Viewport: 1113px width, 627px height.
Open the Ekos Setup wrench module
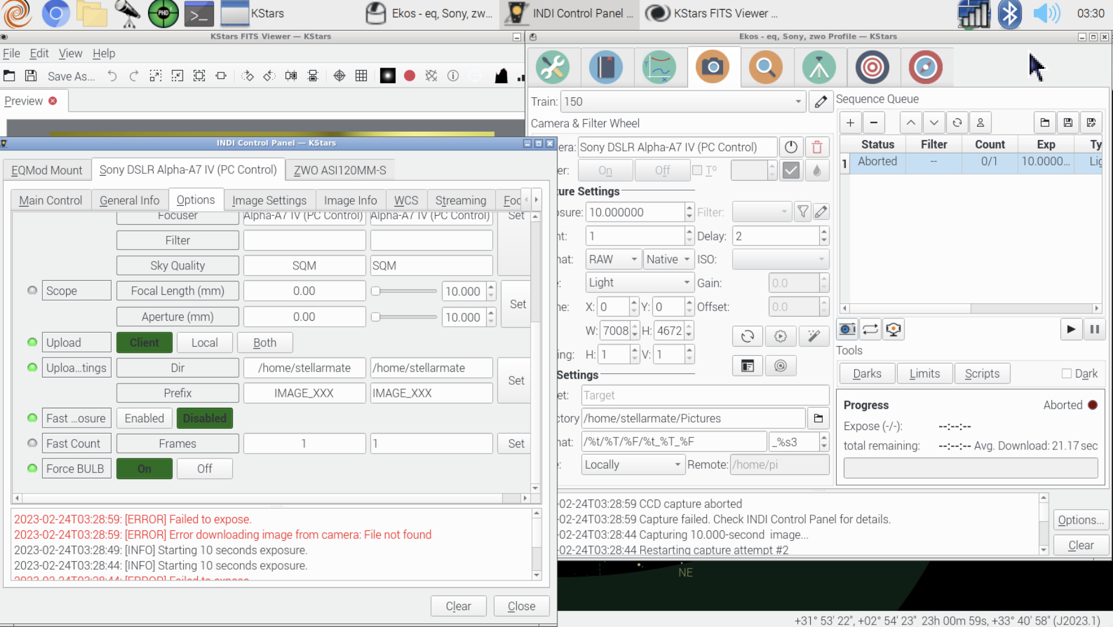(553, 67)
